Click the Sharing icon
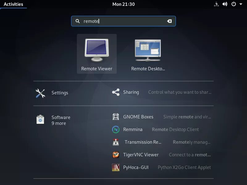247x185 pixels. point(116,92)
